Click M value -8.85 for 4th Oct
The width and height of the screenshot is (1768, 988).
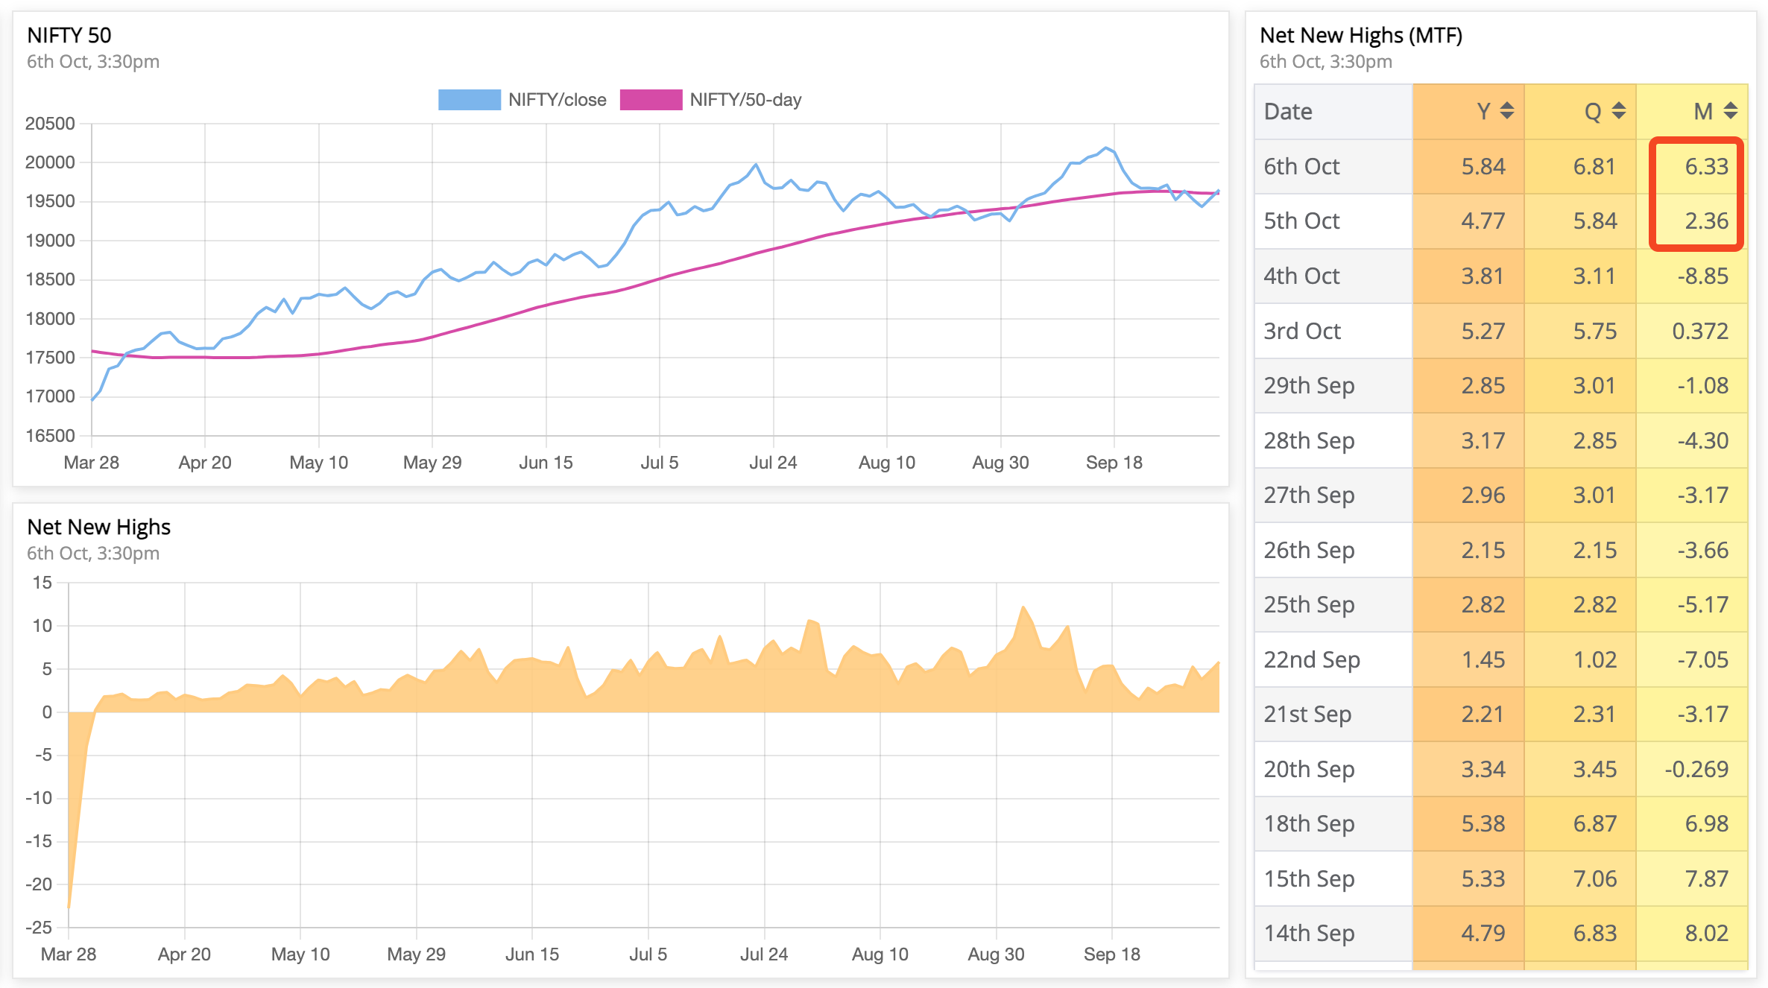[1703, 276]
